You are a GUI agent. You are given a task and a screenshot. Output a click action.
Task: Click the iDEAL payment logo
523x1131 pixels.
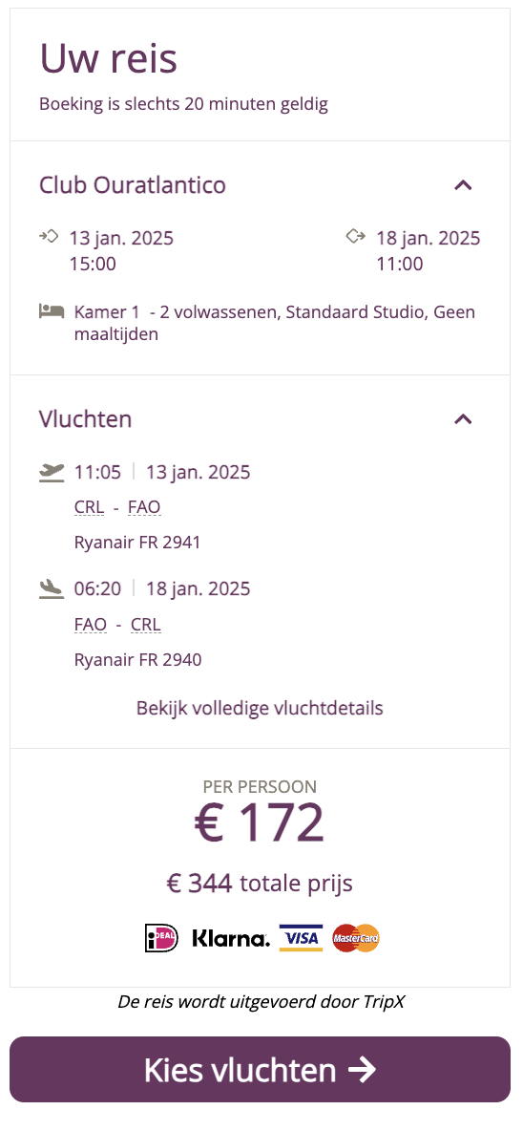click(x=161, y=938)
